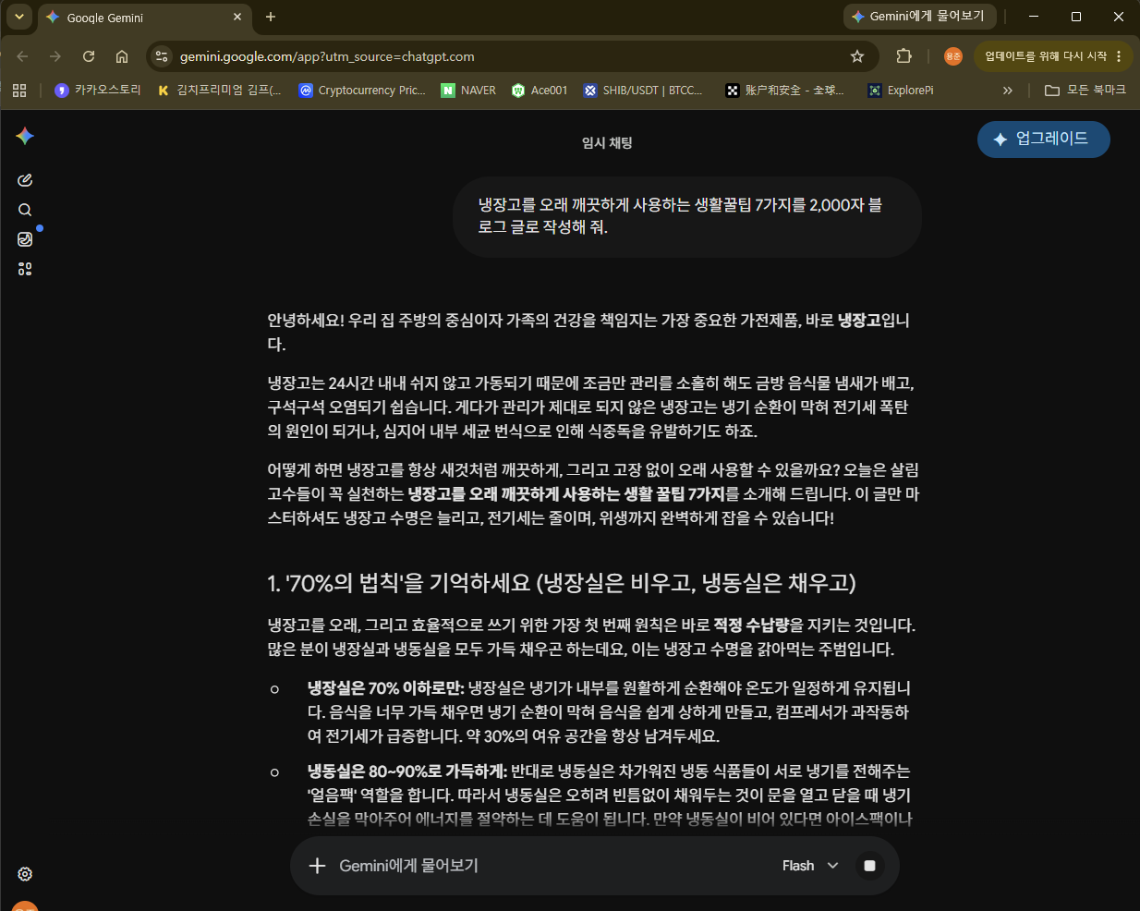The height and width of the screenshot is (911, 1140).
Task: Expand the tab search dropdown arrow
Action: tap(18, 17)
